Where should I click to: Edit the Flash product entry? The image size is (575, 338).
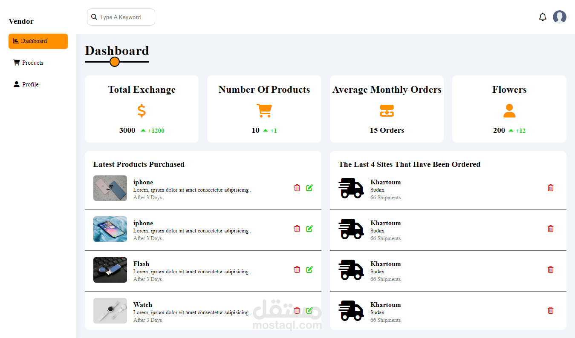pyautogui.click(x=309, y=269)
